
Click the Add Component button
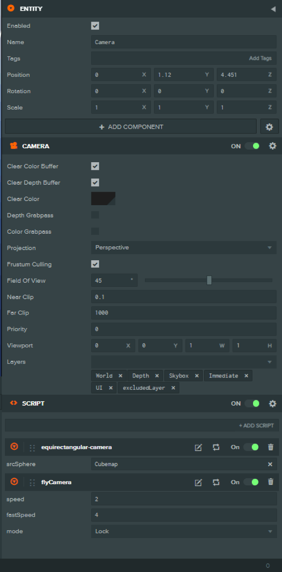131,127
